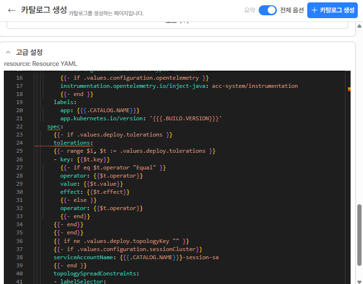
Task: Click '- labelSelector:' on line 41
Action: (80, 282)
